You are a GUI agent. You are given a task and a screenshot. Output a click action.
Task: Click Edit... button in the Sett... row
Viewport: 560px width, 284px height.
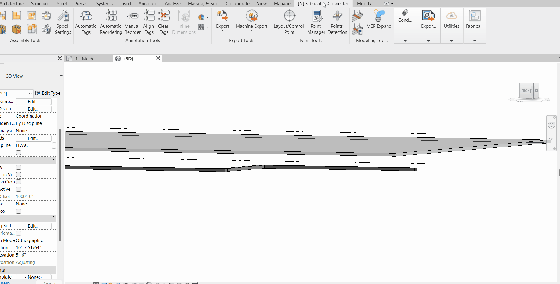pos(33,226)
